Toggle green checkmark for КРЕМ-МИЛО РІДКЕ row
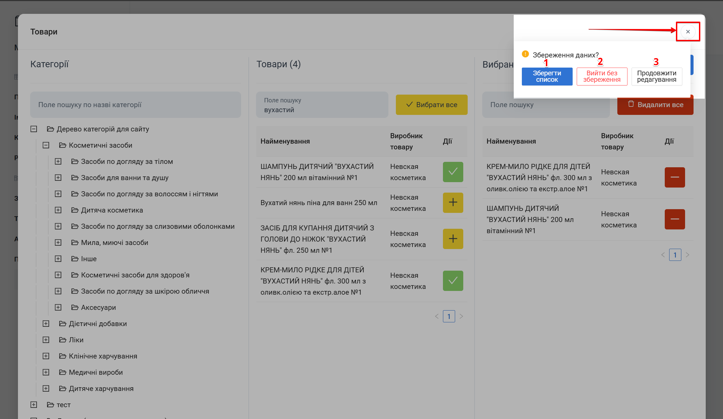The image size is (723, 419). [x=453, y=281]
